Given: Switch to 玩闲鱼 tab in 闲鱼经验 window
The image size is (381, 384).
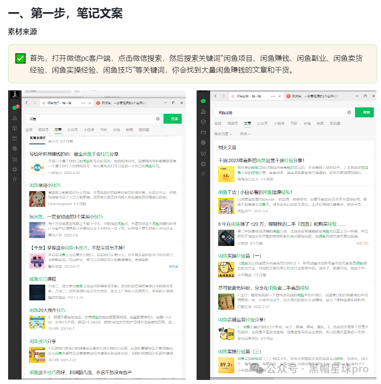Looking at the screenshot, I should (x=312, y=97).
